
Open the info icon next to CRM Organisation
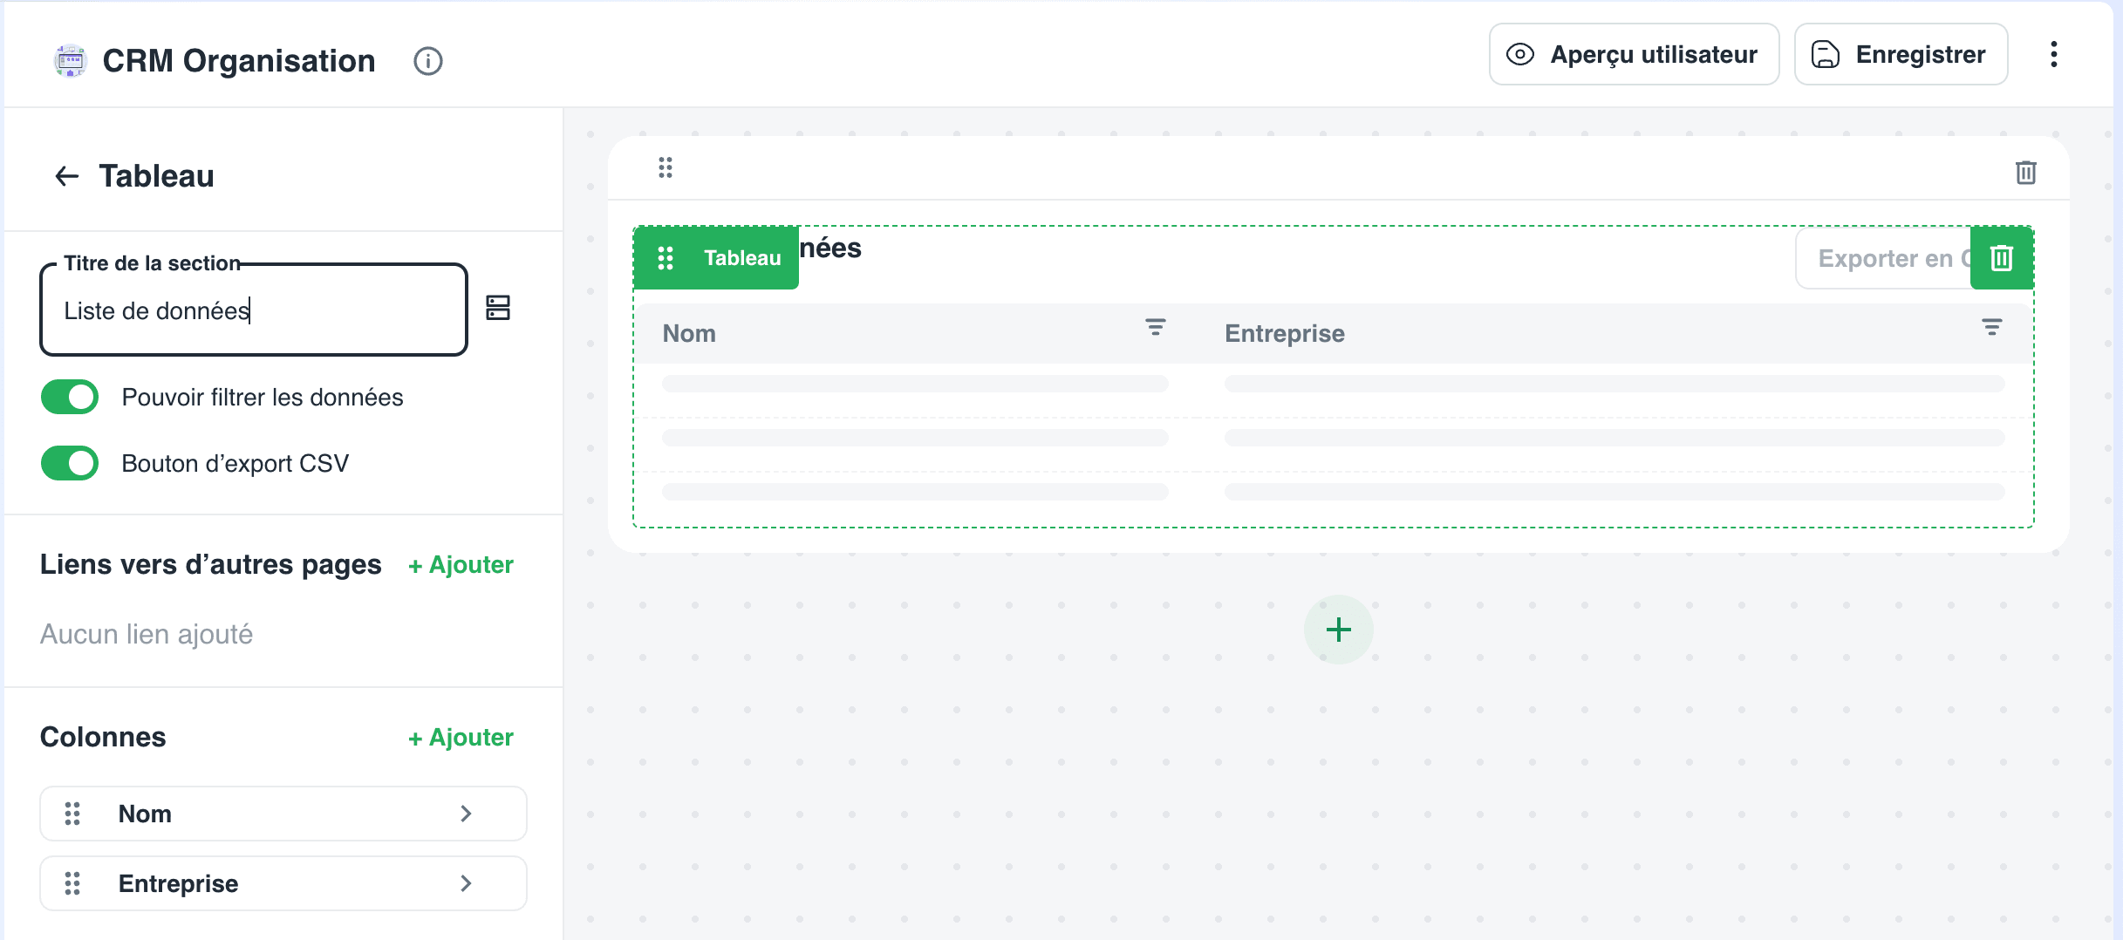(427, 61)
